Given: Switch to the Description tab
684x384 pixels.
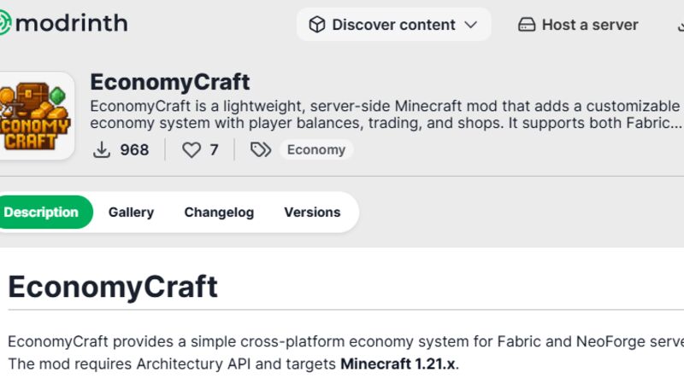Looking at the screenshot, I should (x=41, y=212).
